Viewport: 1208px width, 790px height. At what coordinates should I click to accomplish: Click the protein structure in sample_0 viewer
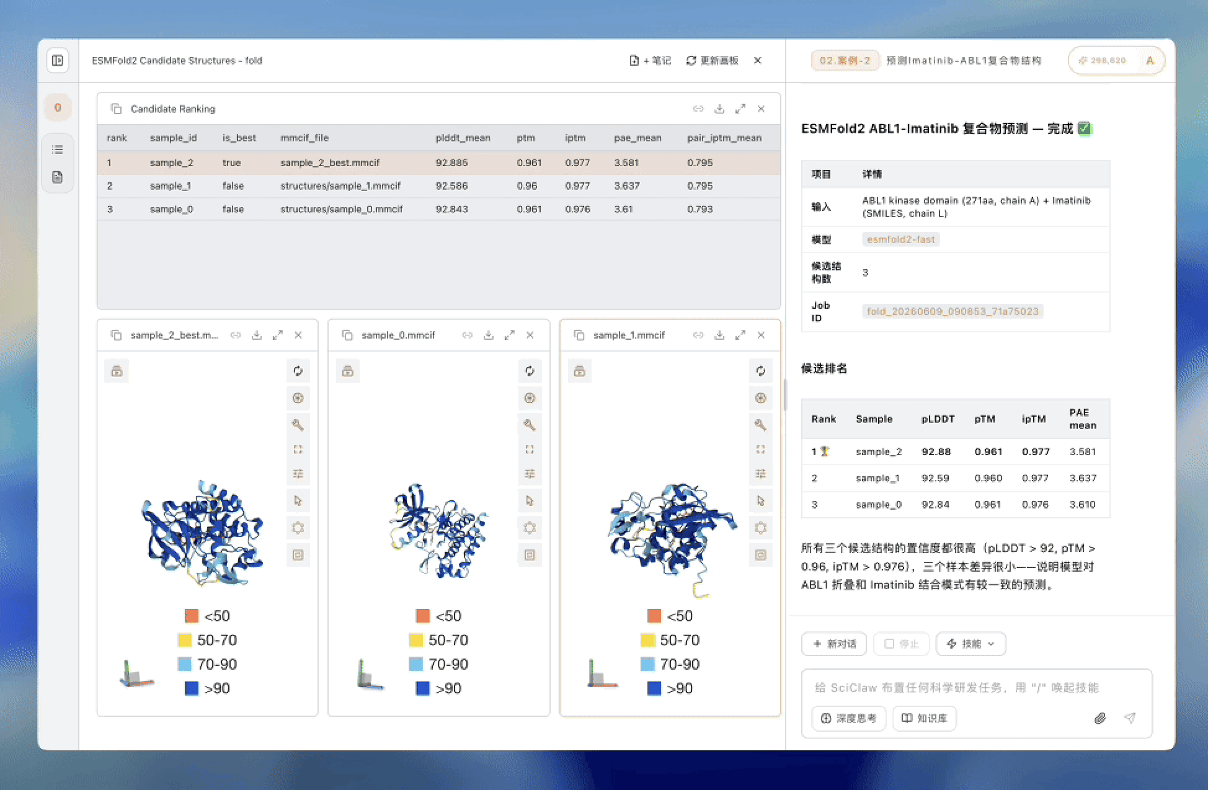pyautogui.click(x=438, y=531)
